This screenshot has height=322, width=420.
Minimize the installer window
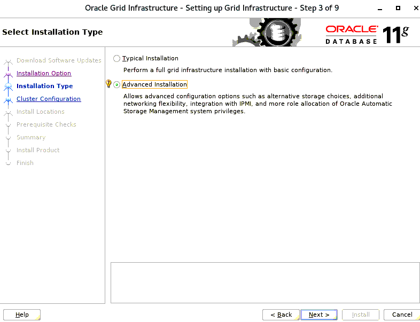(379, 8)
